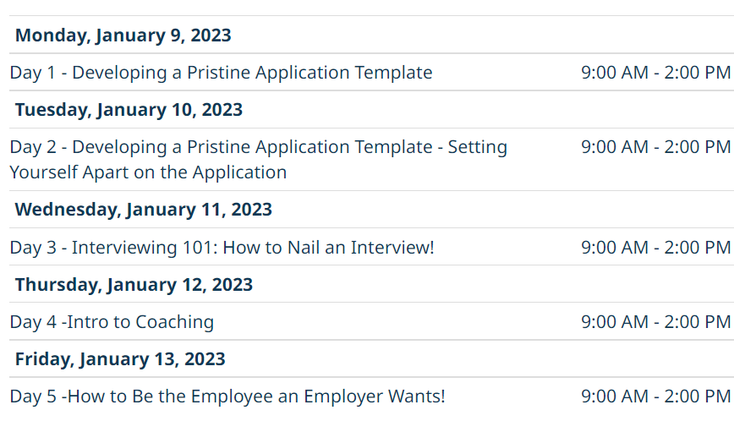734x432 pixels.
Task: Click the Day 3 Interviewing session time
Action: pos(656,248)
